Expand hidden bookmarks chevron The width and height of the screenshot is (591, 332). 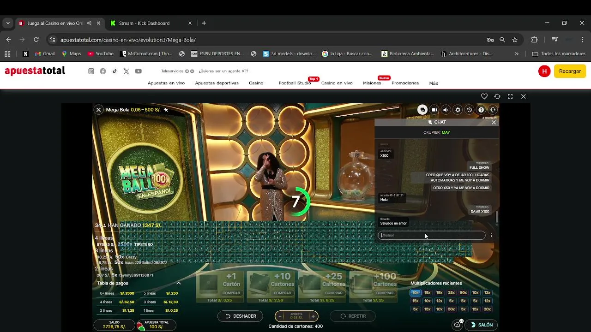(x=517, y=53)
